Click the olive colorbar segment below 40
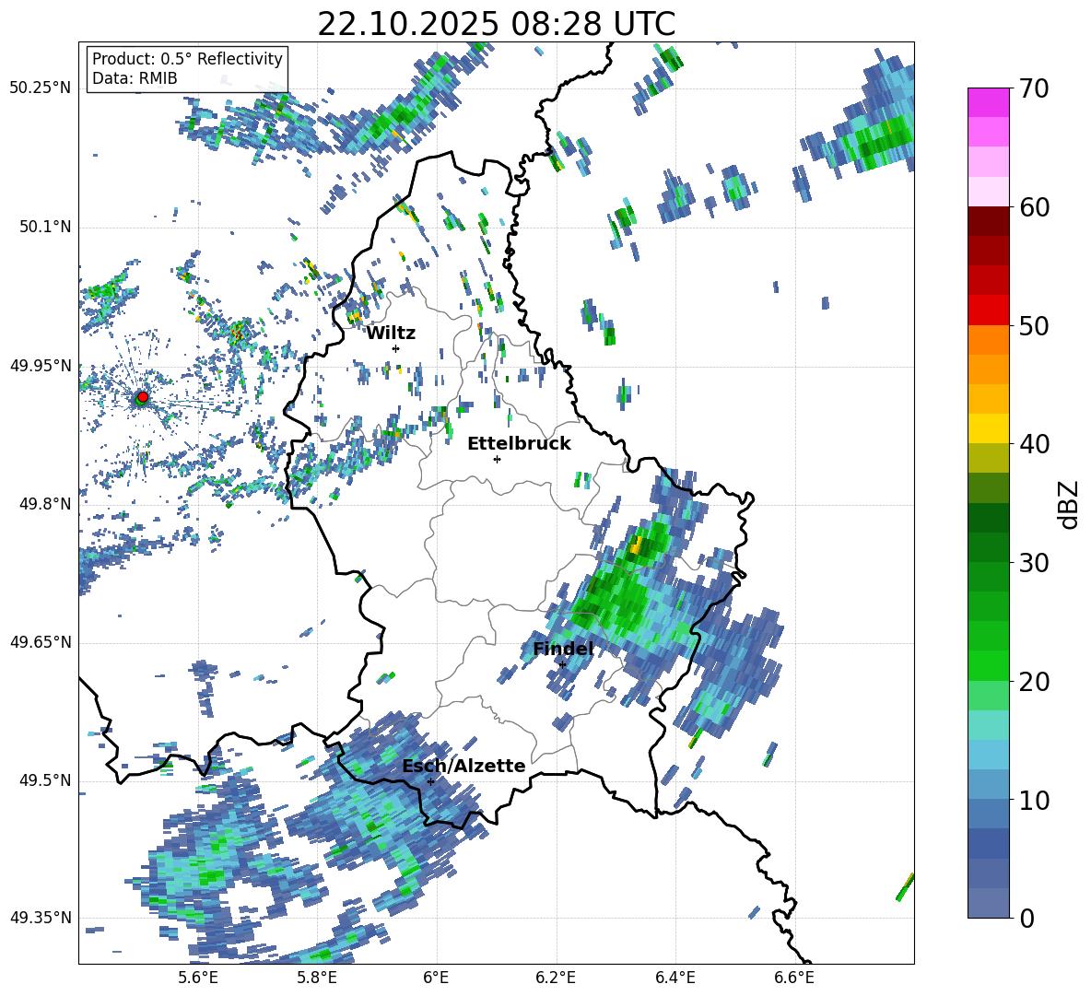 [988, 458]
